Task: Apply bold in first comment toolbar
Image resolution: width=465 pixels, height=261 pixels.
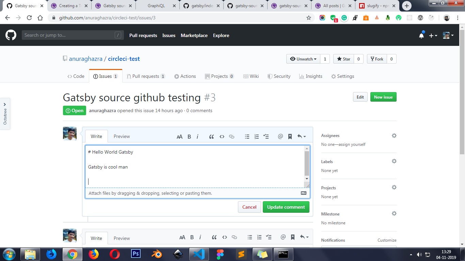Action: click(x=189, y=137)
